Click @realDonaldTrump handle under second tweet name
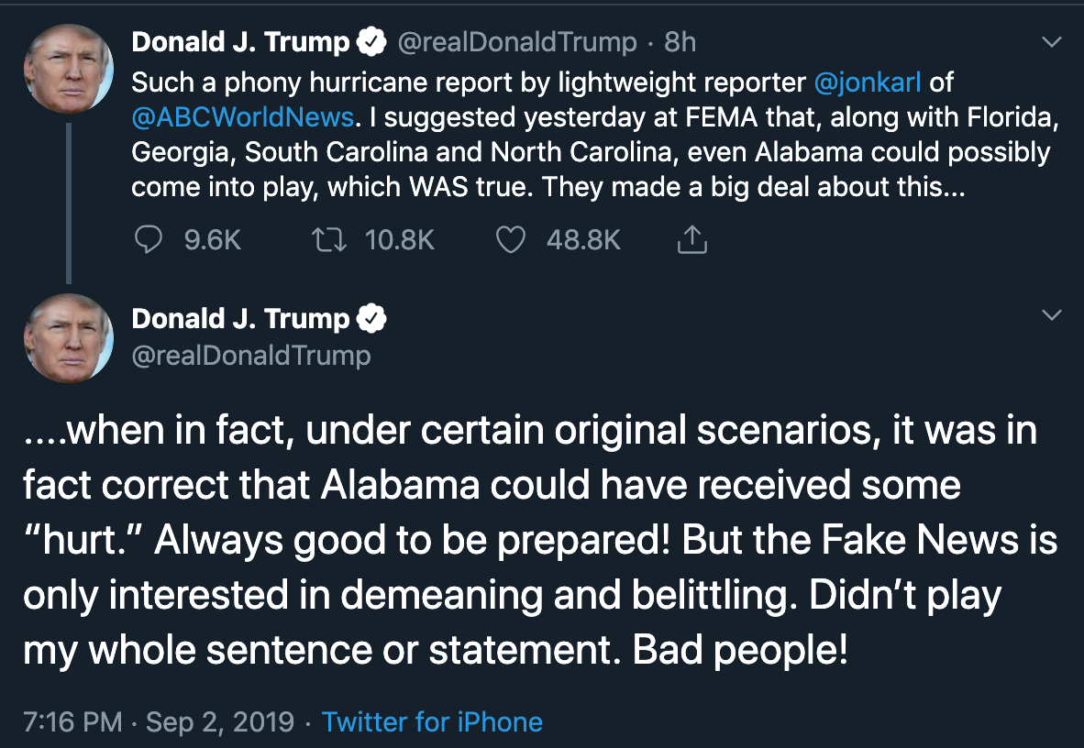Screen dimensions: 1084x748 coord(251,355)
